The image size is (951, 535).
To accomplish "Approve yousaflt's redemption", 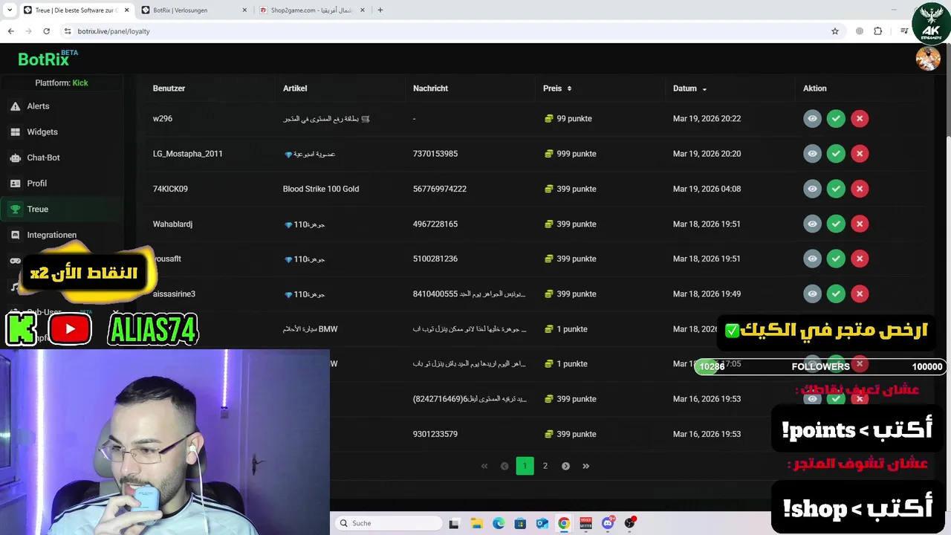I will pos(836,259).
